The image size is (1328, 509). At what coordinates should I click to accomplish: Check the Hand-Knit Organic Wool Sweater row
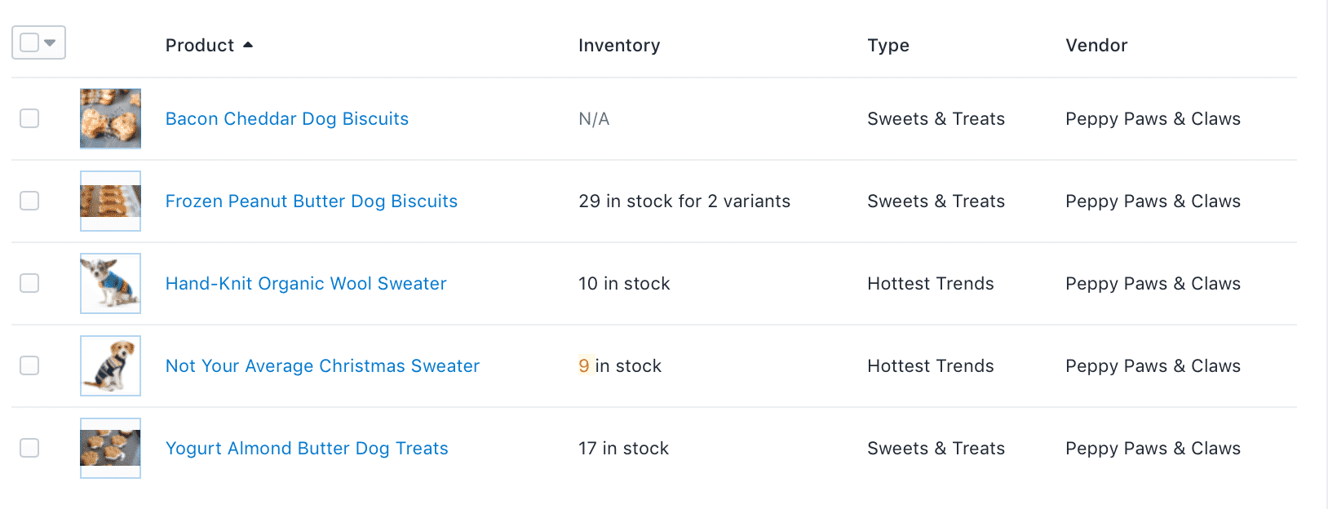pyautogui.click(x=29, y=283)
